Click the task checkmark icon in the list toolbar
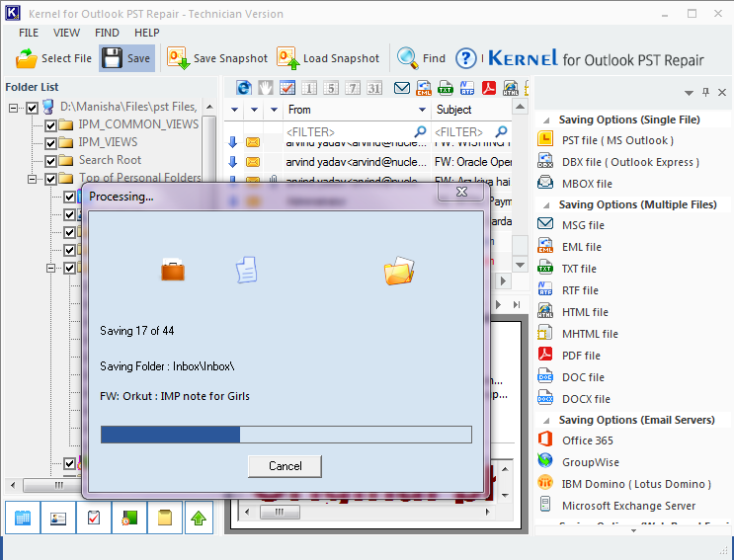This screenshot has width=734, height=560. [x=286, y=88]
